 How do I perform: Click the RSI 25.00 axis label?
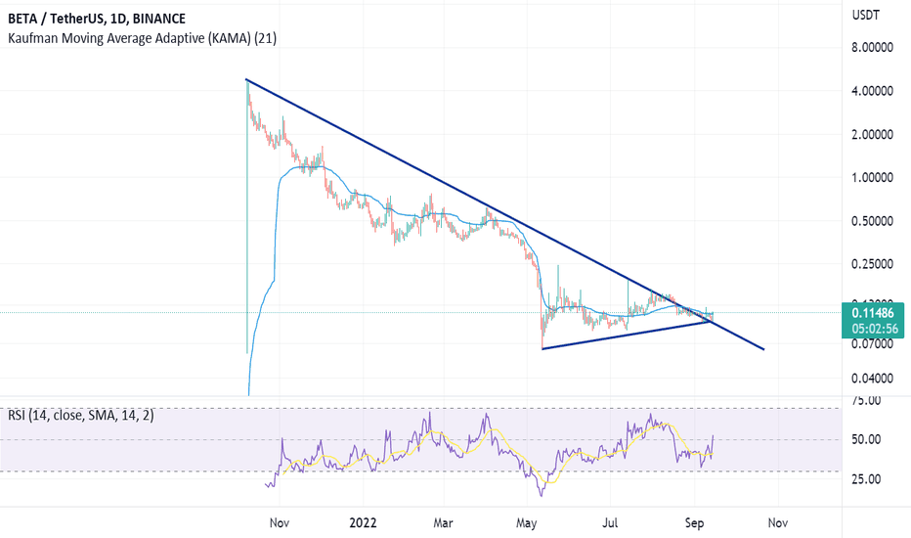[866, 479]
